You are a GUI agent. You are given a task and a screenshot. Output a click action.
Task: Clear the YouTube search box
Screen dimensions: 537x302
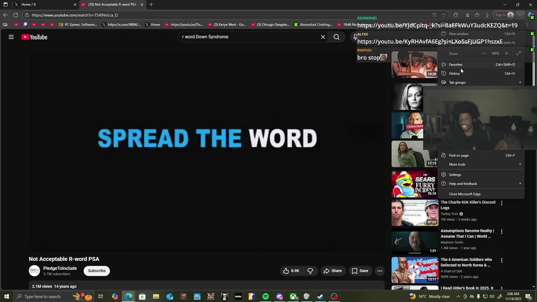tap(323, 37)
